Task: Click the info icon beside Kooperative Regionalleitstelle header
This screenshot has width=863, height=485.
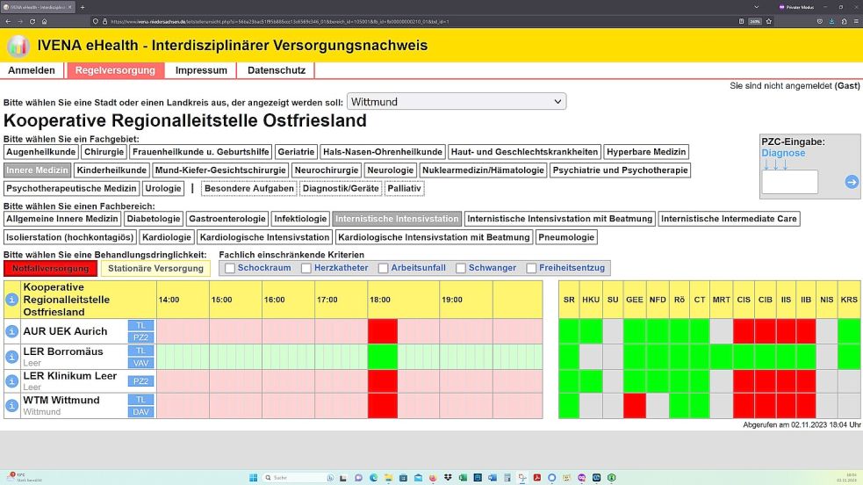Action: tap(11, 300)
